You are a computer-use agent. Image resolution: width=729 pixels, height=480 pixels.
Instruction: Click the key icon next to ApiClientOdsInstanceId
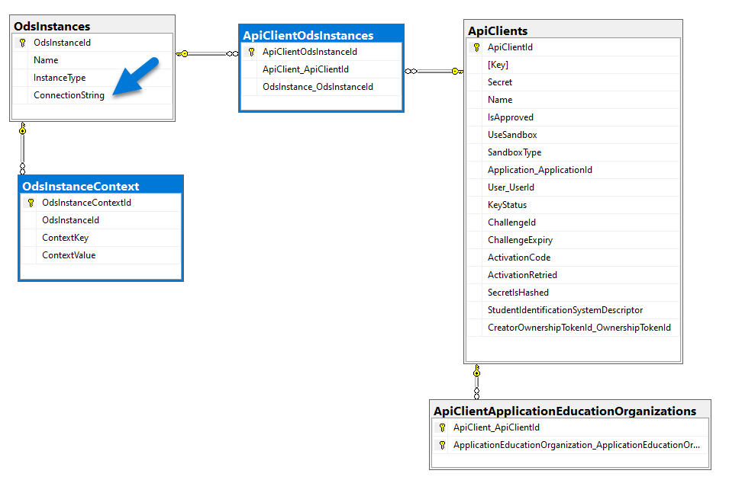251,52
